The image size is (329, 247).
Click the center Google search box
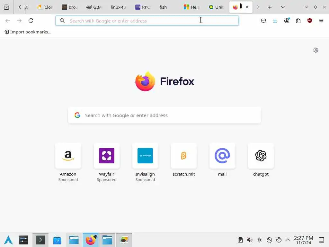(164, 115)
